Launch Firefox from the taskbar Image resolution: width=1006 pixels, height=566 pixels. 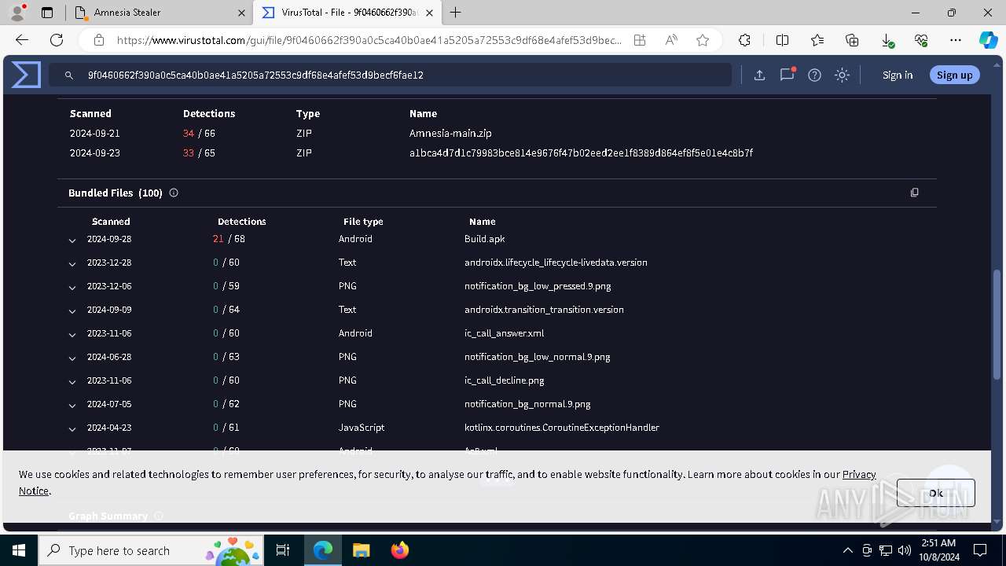point(399,550)
